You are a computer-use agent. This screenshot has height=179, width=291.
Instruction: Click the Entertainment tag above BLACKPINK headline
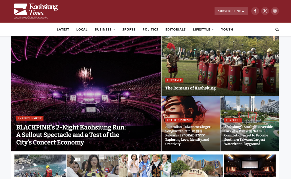pos(30,118)
